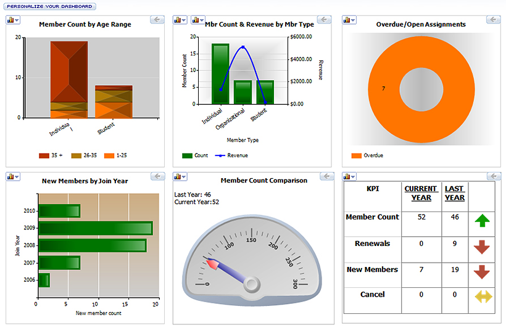Click the Overdue/Open Assignments title

[421, 25]
